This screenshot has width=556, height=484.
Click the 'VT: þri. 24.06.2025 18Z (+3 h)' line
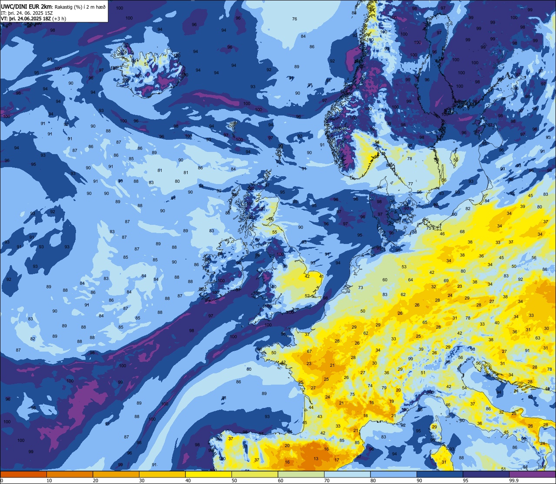33,19
